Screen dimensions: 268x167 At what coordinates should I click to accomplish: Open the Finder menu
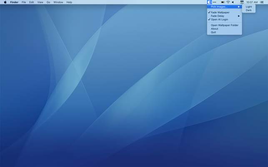tap(14, 2)
